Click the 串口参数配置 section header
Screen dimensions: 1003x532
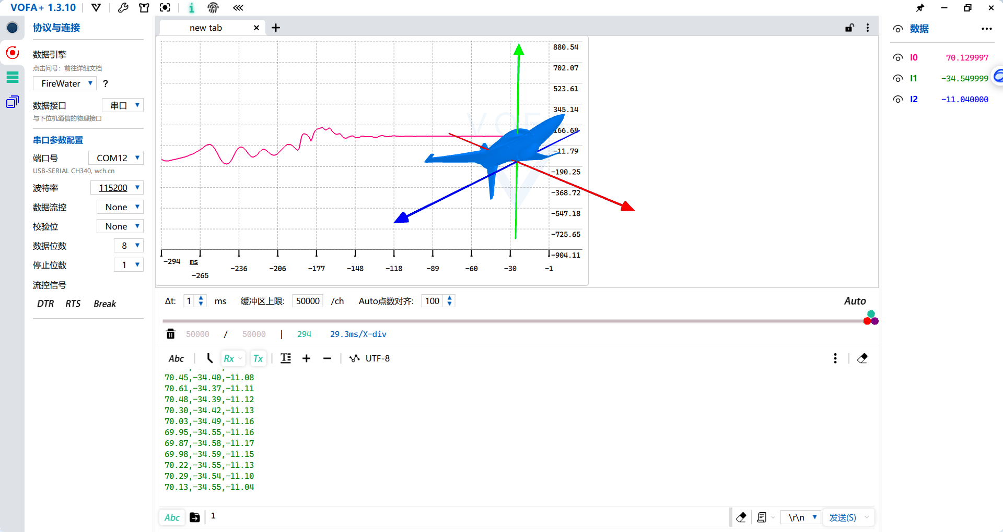(x=58, y=140)
